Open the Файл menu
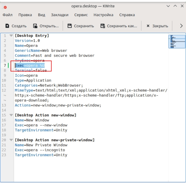The height and width of the screenshot is (183, 186). [7, 15]
